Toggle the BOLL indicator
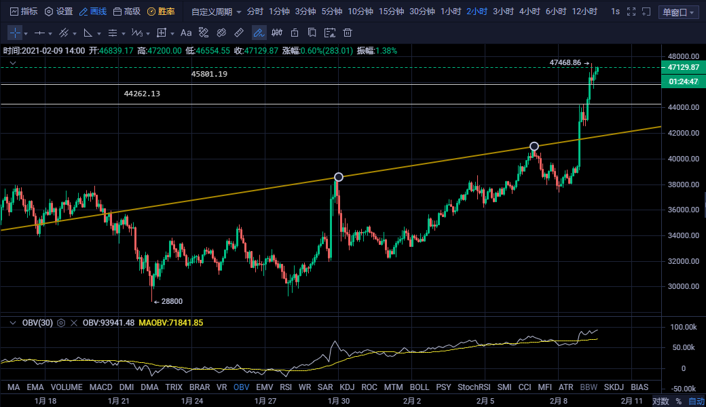706x407 pixels. (420, 387)
